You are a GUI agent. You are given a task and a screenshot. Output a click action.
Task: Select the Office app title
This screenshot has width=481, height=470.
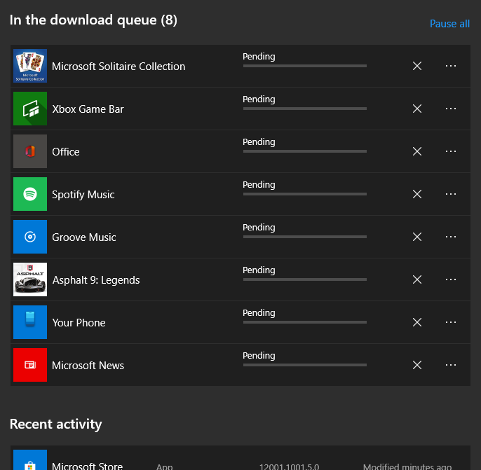66,152
